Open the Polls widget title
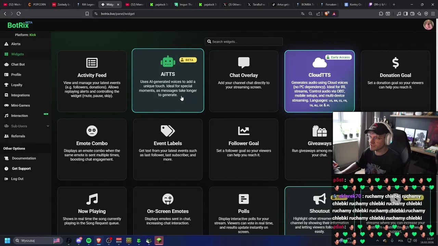The image size is (438, 246). point(244,211)
